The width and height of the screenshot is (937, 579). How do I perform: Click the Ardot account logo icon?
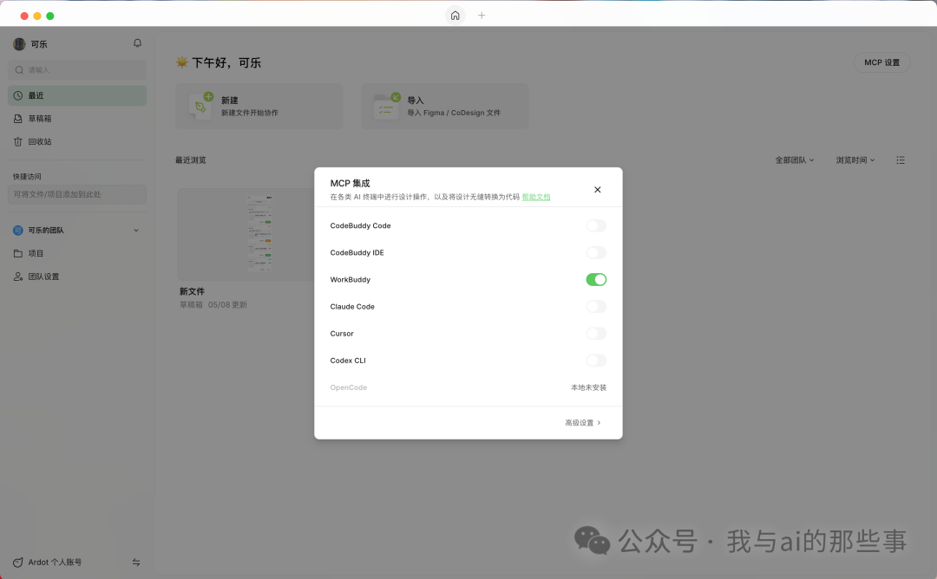coord(18,563)
